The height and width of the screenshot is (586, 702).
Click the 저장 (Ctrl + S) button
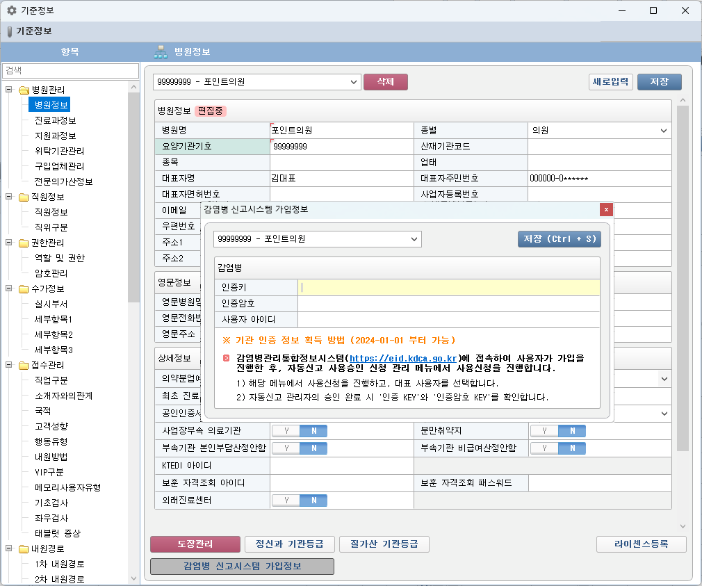[559, 239]
